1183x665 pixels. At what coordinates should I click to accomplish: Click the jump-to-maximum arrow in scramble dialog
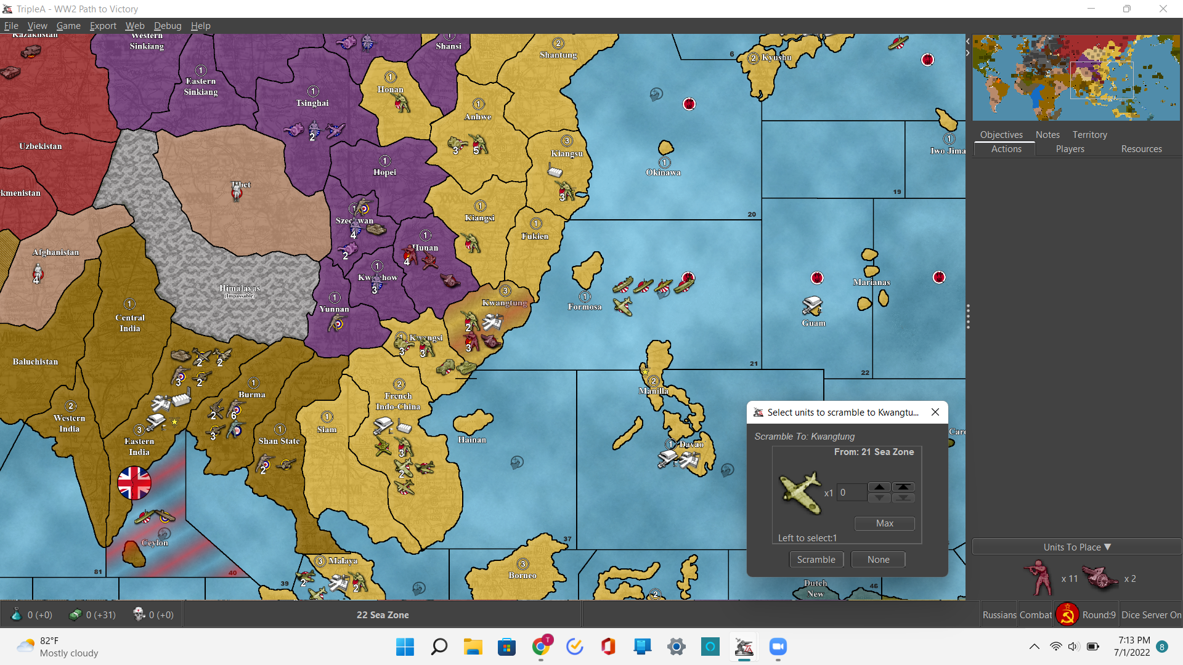(903, 486)
